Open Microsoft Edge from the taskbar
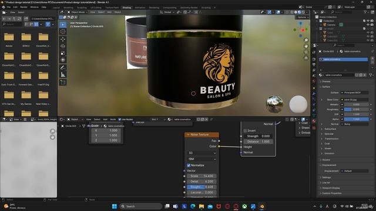 click(x=193, y=206)
